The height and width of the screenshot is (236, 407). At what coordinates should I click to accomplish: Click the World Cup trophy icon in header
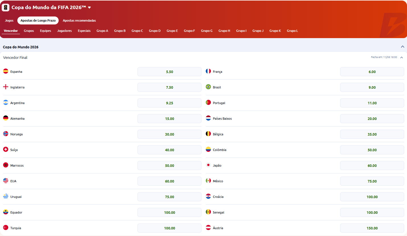tap(6, 7)
